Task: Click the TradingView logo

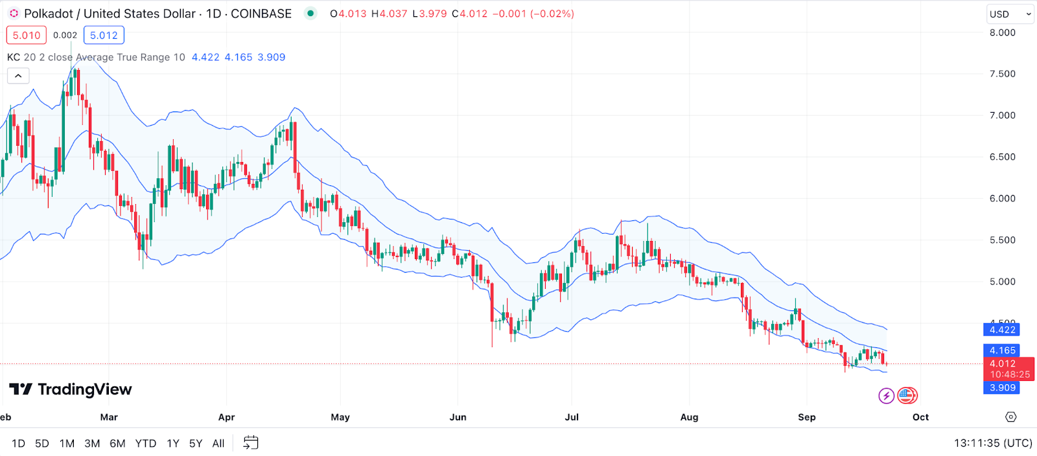Action: click(x=71, y=389)
